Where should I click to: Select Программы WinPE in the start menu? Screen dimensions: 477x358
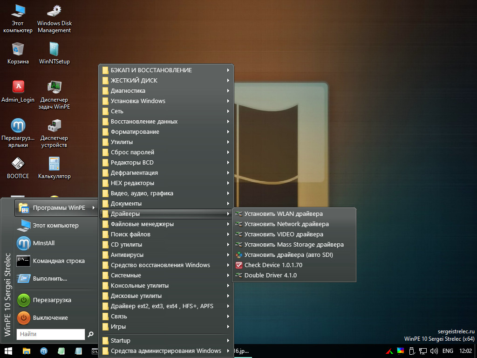coord(57,208)
